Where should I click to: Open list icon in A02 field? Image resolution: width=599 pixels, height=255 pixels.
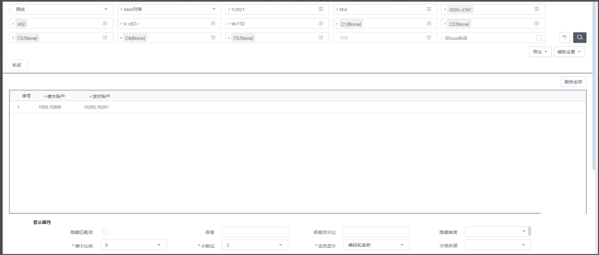(105, 24)
